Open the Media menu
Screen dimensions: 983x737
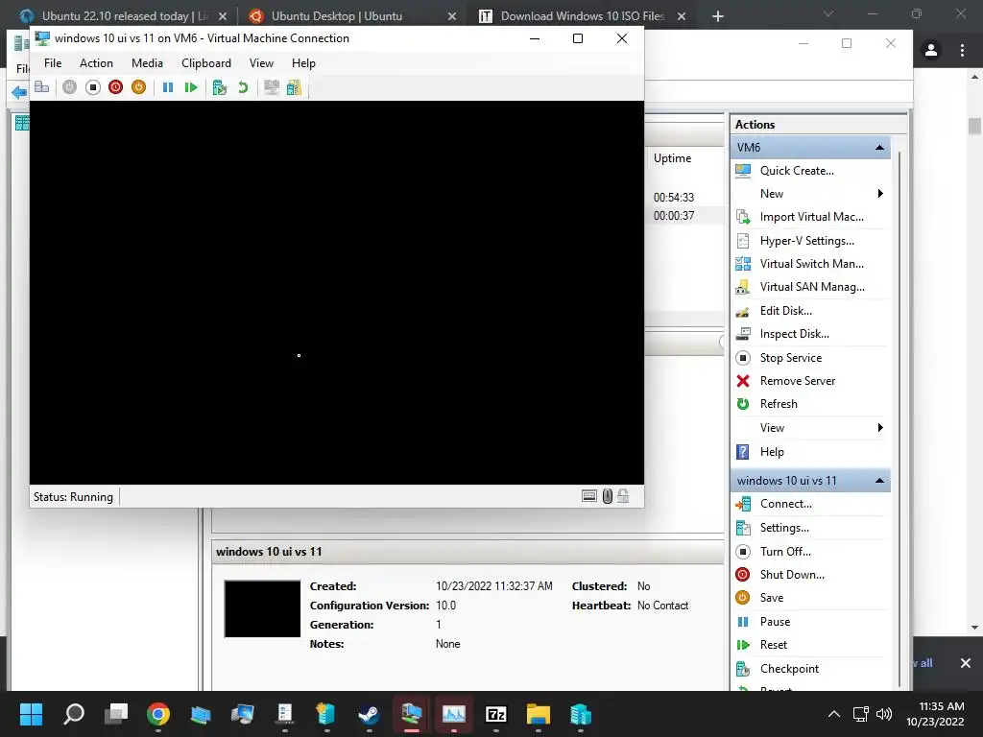click(147, 63)
